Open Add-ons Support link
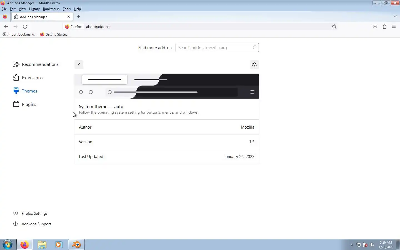The width and height of the screenshot is (400, 250). (x=32, y=224)
